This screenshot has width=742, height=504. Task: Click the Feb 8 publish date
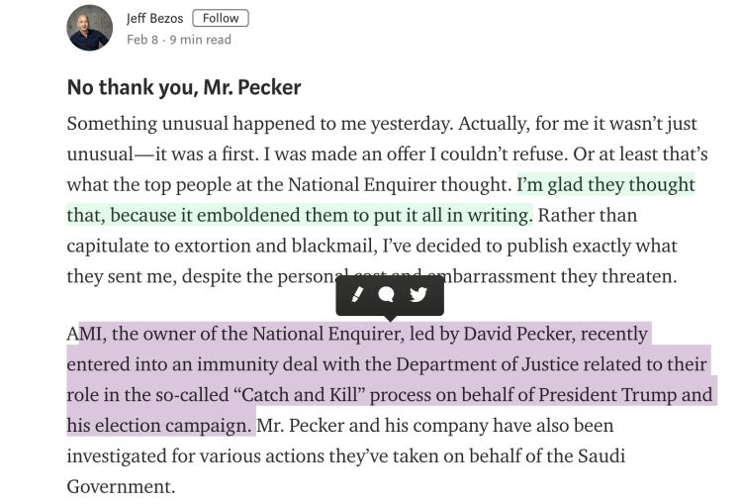coord(141,40)
